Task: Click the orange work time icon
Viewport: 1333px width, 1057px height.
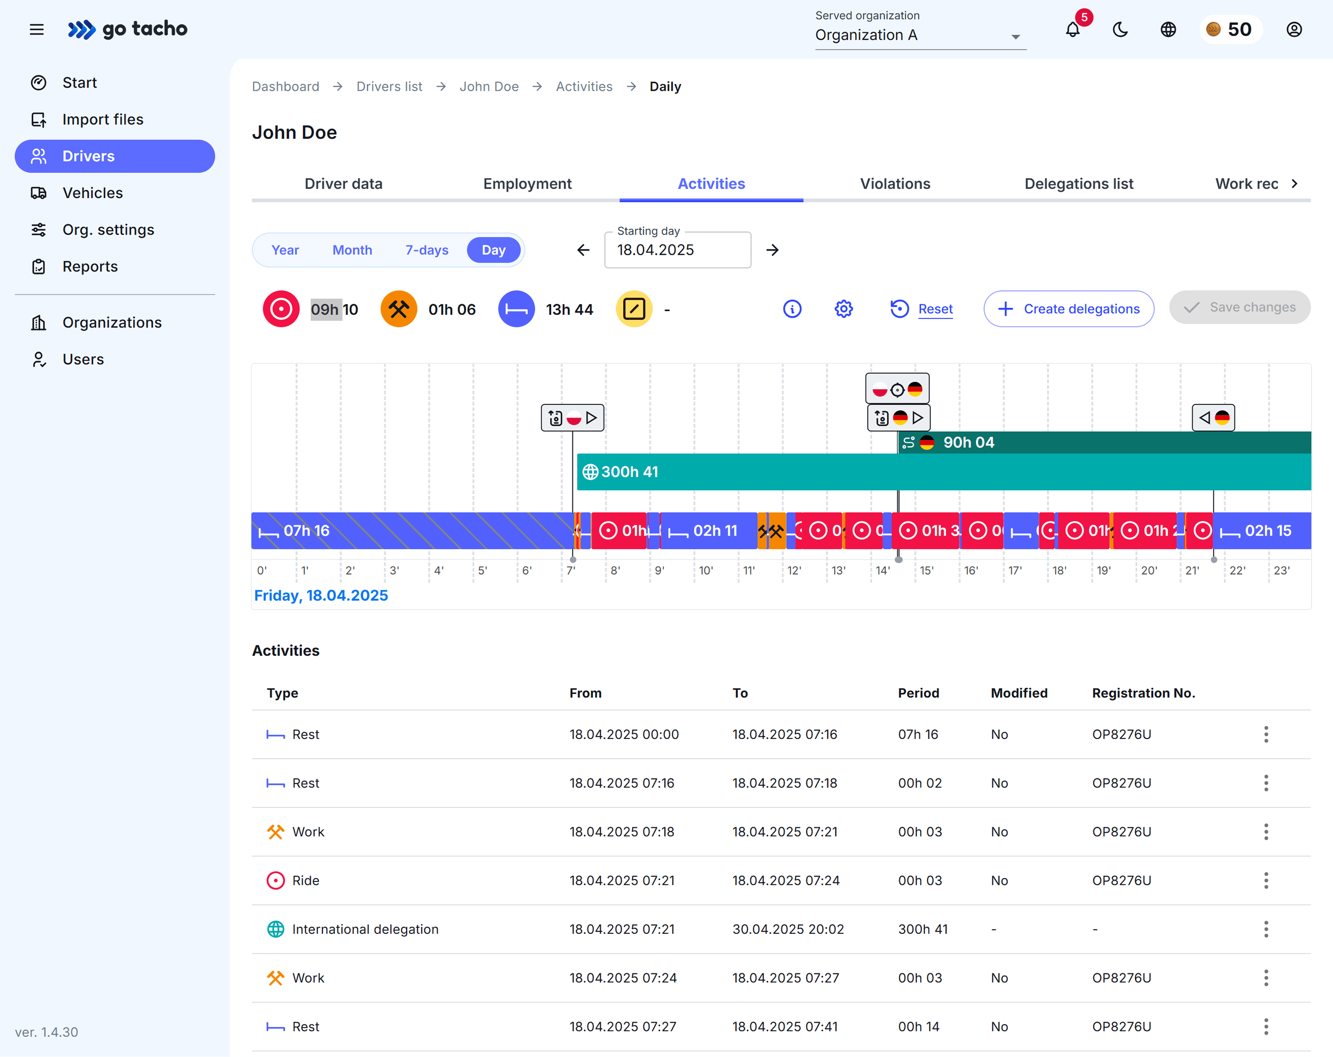Action: click(399, 309)
